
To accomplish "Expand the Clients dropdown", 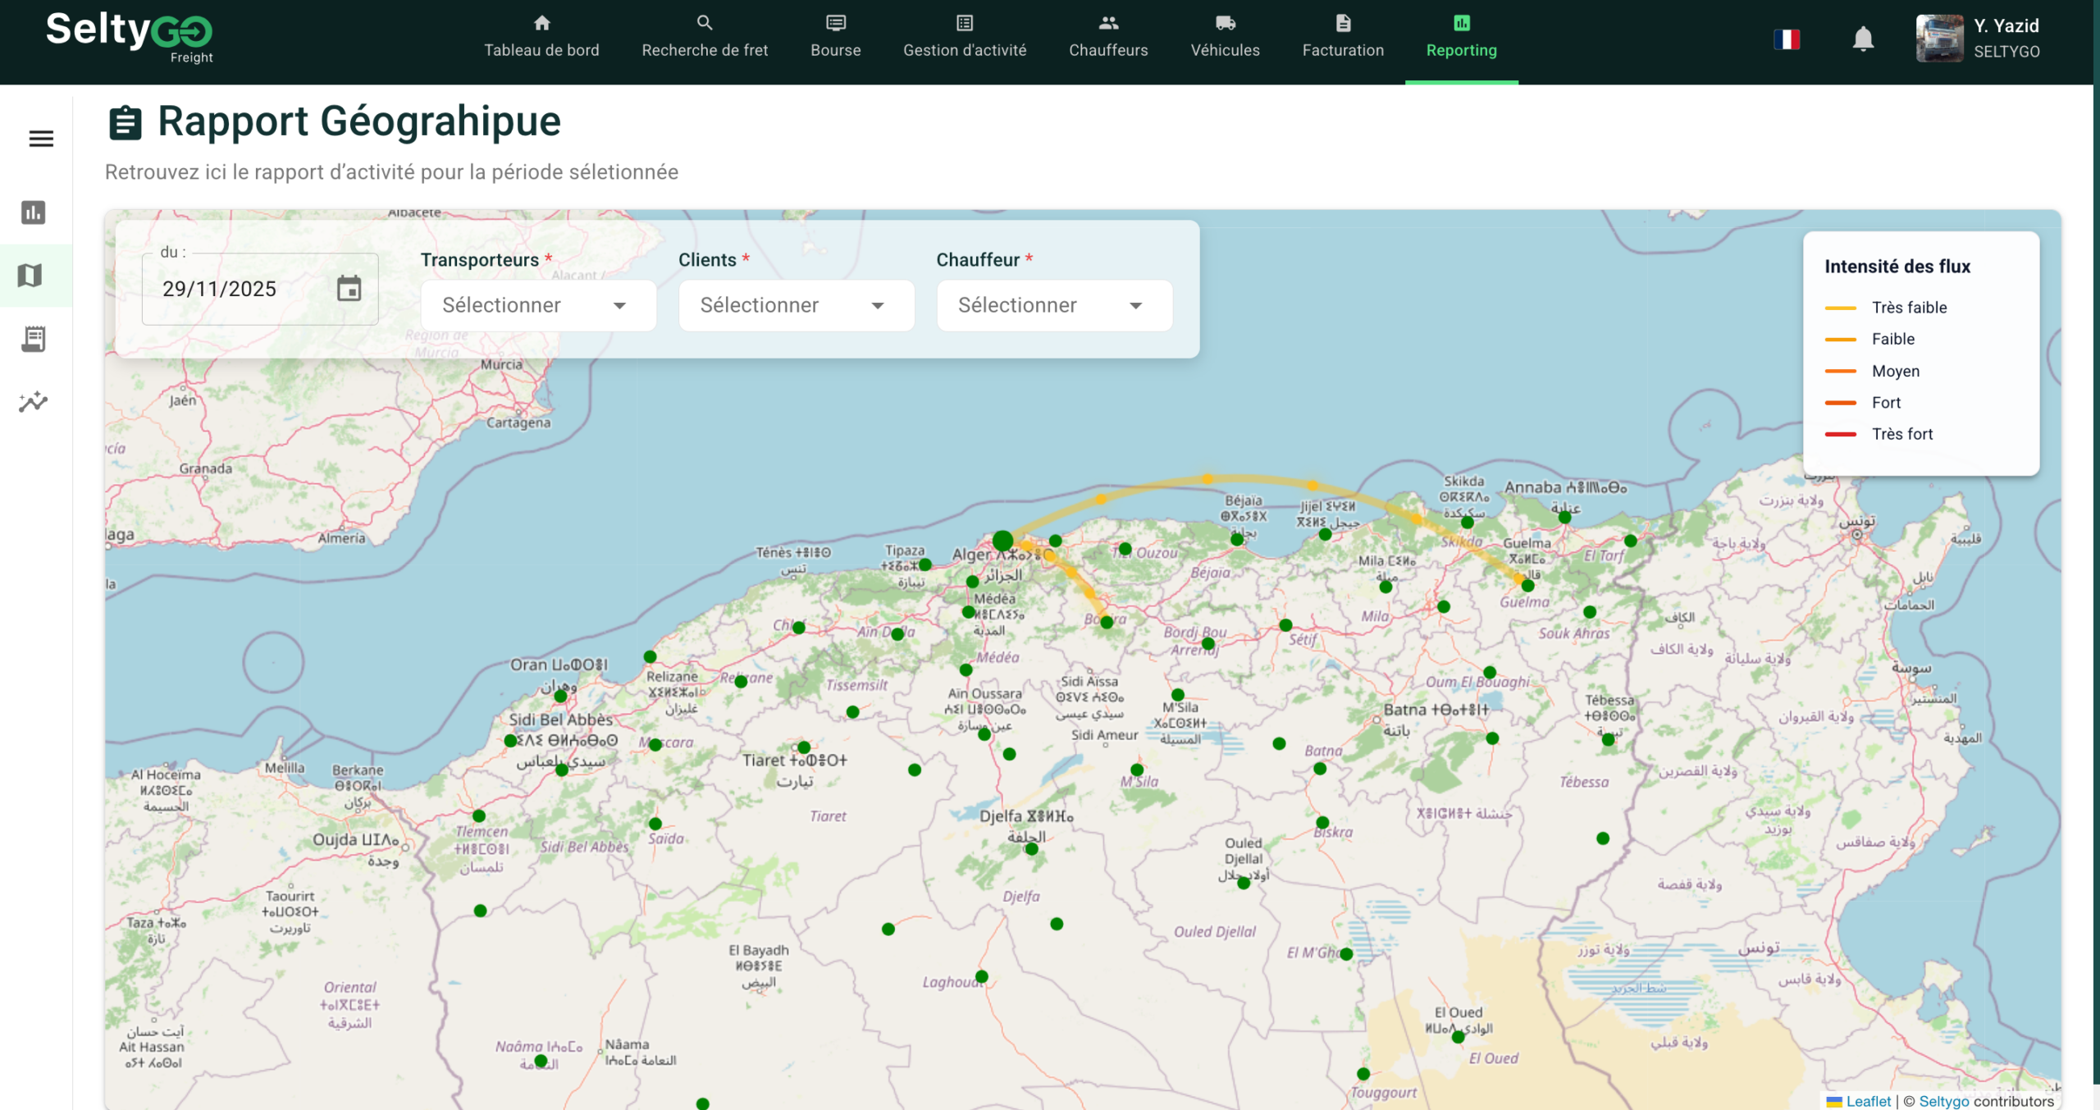I will point(796,306).
